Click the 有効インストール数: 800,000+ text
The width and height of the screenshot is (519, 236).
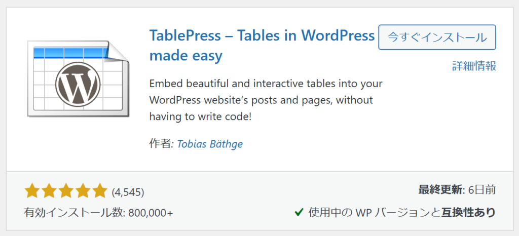click(98, 213)
